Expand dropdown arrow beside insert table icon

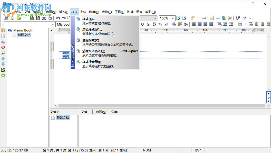pos(246,24)
